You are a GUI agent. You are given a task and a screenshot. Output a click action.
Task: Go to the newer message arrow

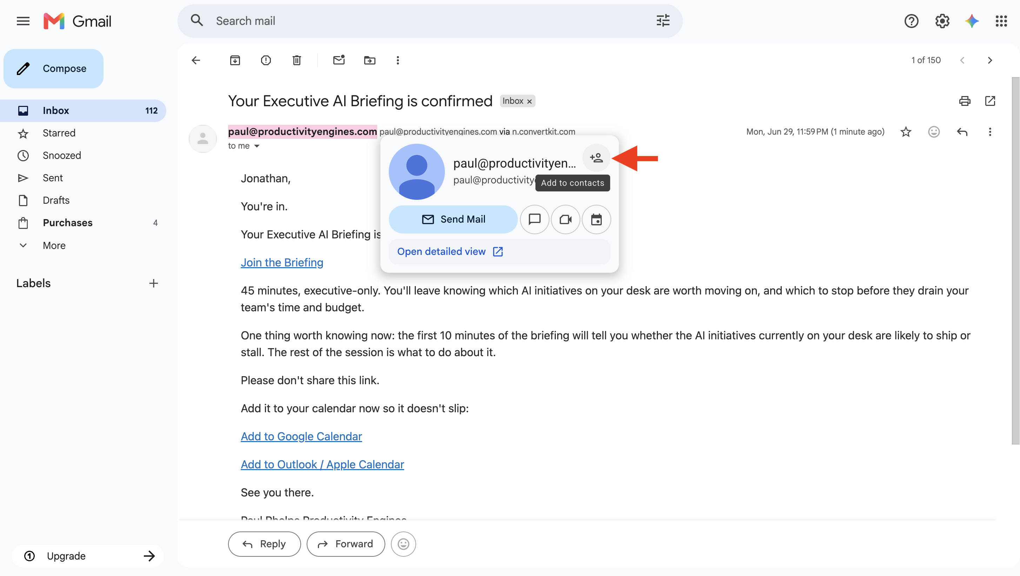(x=962, y=60)
